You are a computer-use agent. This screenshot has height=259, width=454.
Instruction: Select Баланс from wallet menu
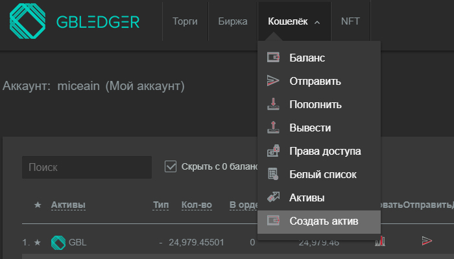(x=319, y=58)
